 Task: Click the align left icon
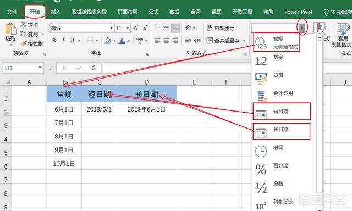[x=157, y=41]
